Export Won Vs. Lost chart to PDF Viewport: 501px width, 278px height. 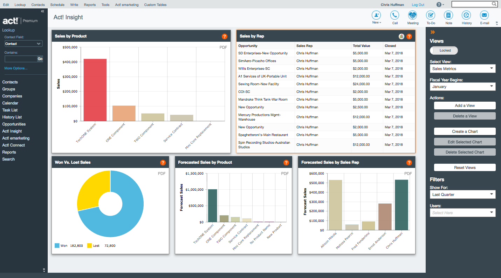tap(162, 174)
